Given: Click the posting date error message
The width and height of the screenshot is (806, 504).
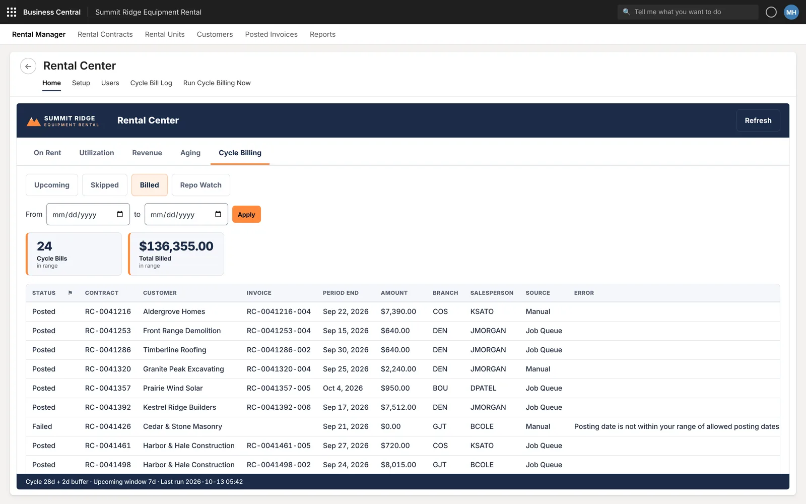Looking at the screenshot, I should pyautogui.click(x=677, y=426).
